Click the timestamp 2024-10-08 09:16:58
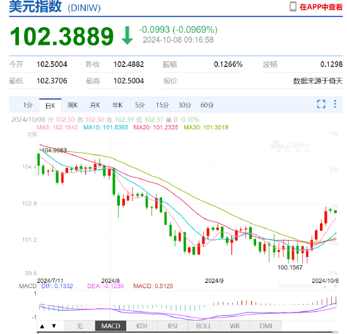The image size is (347, 334). tap(178, 40)
